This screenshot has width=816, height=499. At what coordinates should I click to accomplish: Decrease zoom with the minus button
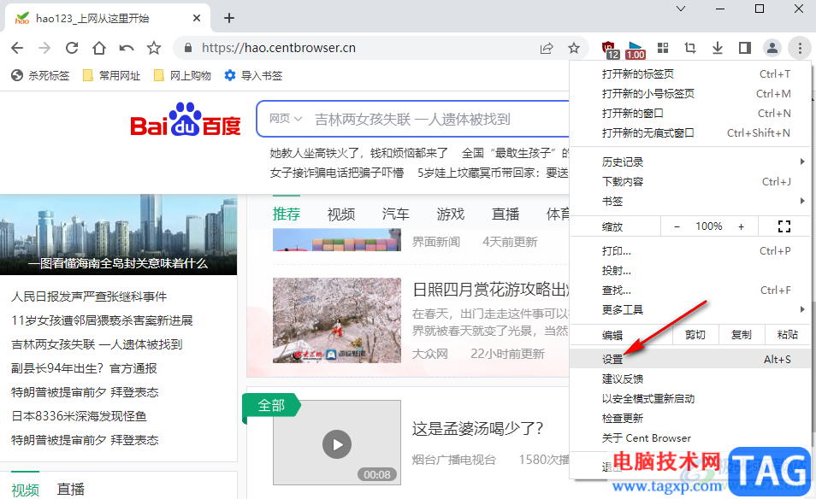[677, 226]
